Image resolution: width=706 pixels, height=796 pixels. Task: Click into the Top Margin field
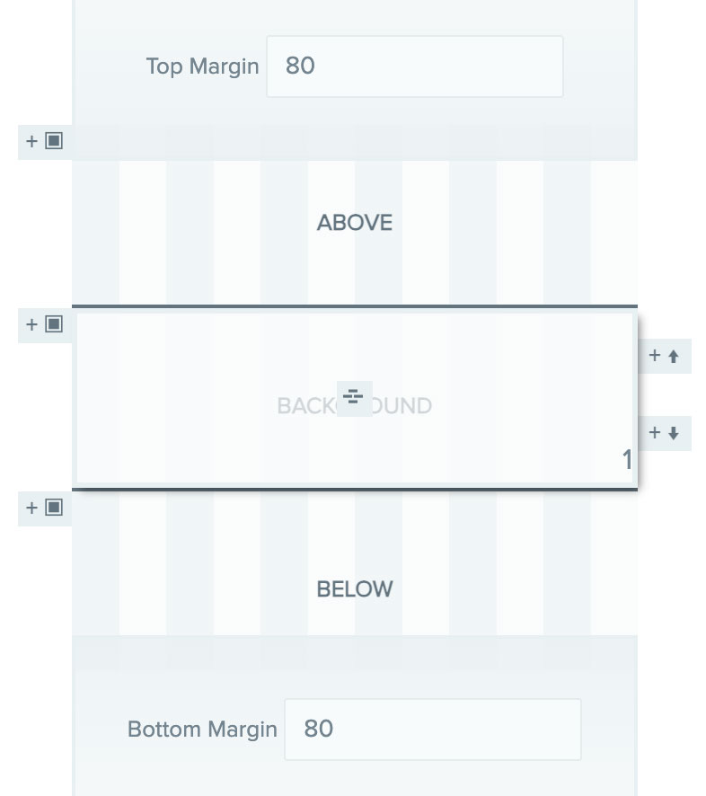(414, 66)
